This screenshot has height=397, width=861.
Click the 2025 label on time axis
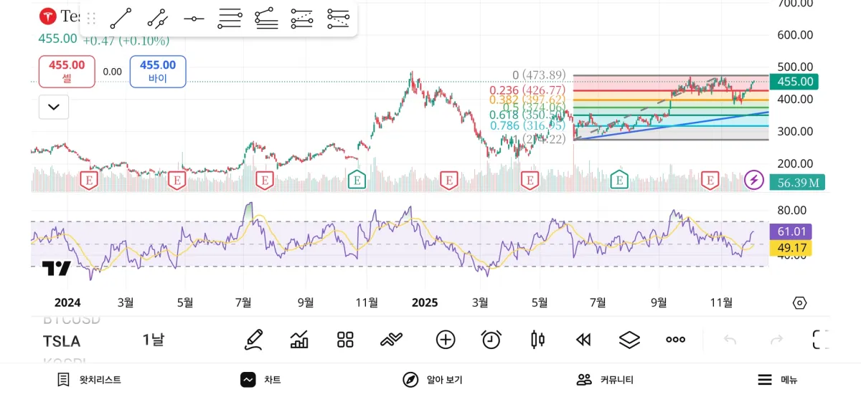click(424, 302)
